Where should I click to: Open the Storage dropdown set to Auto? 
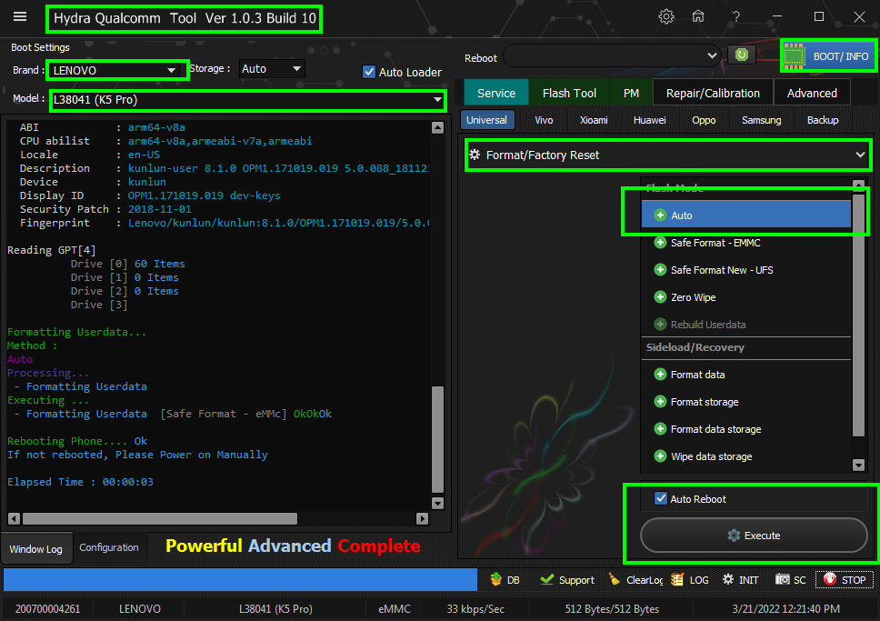272,69
